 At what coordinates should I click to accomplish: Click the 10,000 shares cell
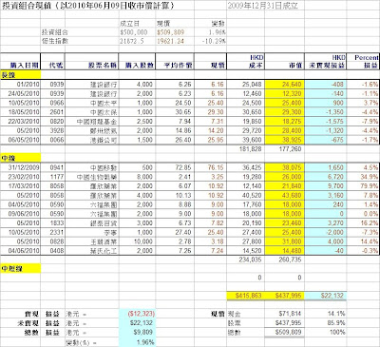click(x=143, y=241)
